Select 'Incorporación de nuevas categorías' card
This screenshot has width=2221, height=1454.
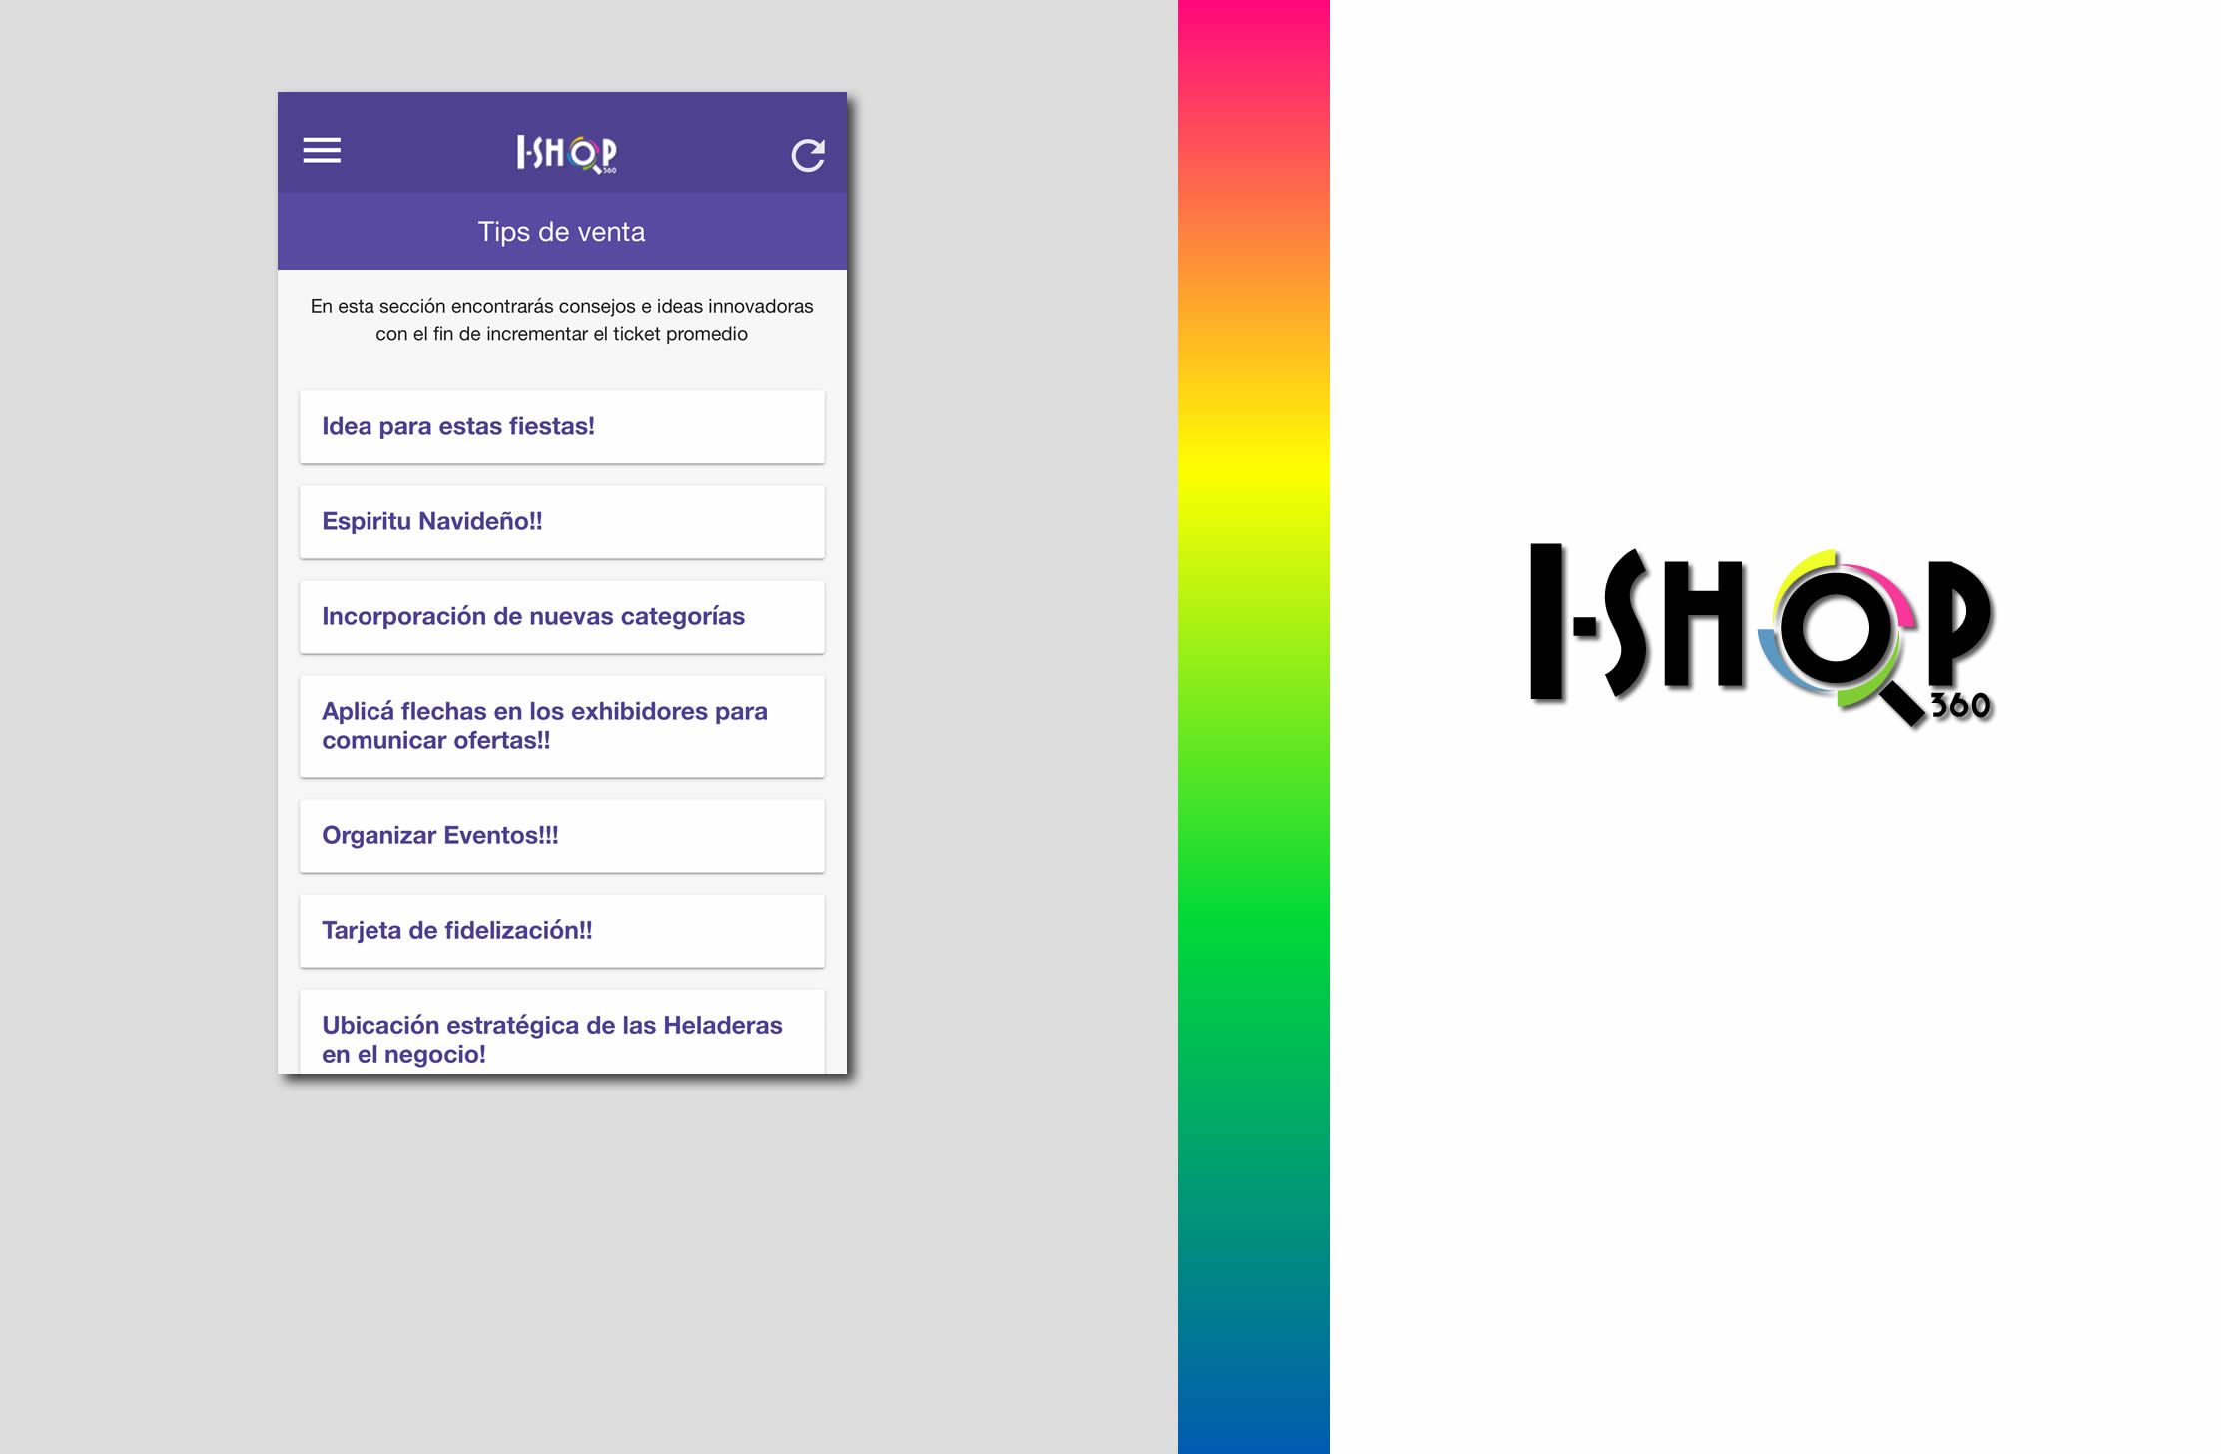(561, 616)
